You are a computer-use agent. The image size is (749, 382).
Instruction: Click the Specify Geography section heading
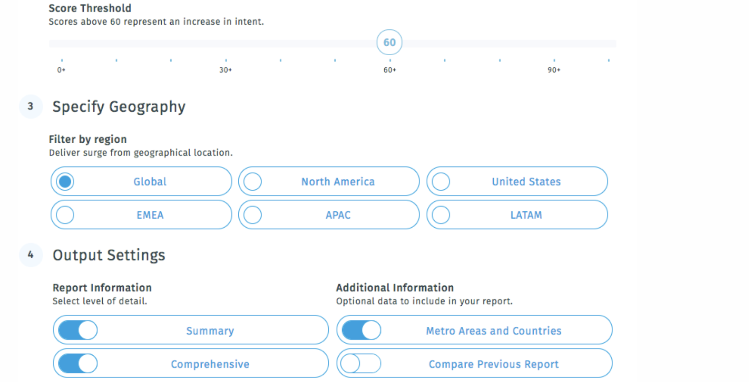coord(119,106)
